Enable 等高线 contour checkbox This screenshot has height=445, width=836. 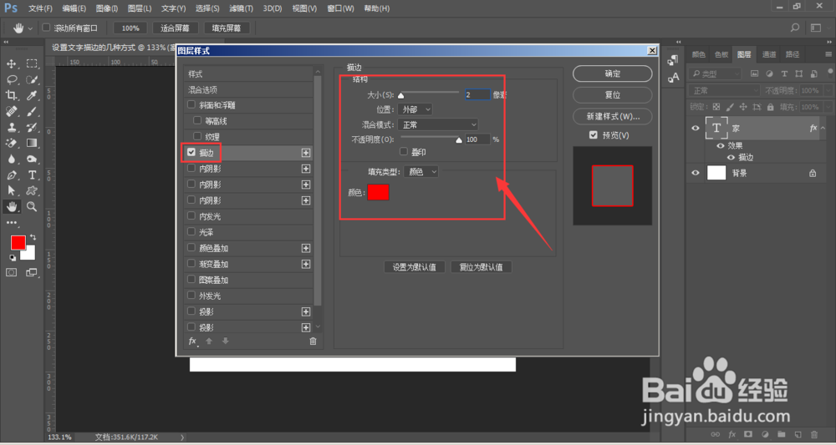[197, 121]
